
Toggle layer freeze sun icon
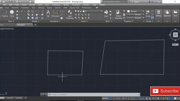coord(78,11)
